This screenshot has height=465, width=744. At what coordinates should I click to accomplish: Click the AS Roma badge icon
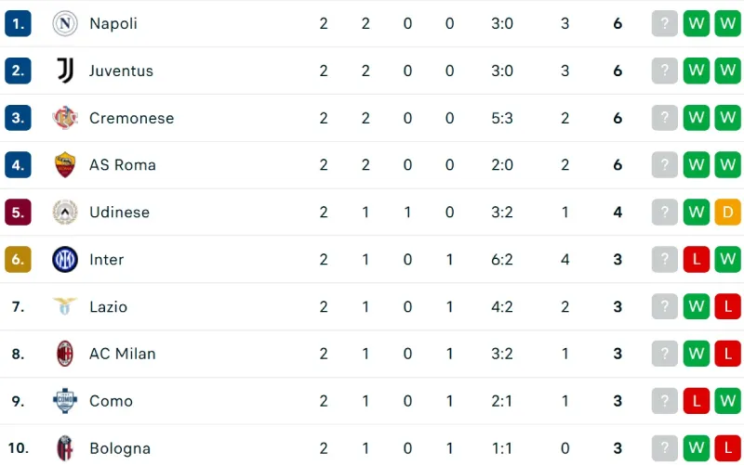pos(65,165)
